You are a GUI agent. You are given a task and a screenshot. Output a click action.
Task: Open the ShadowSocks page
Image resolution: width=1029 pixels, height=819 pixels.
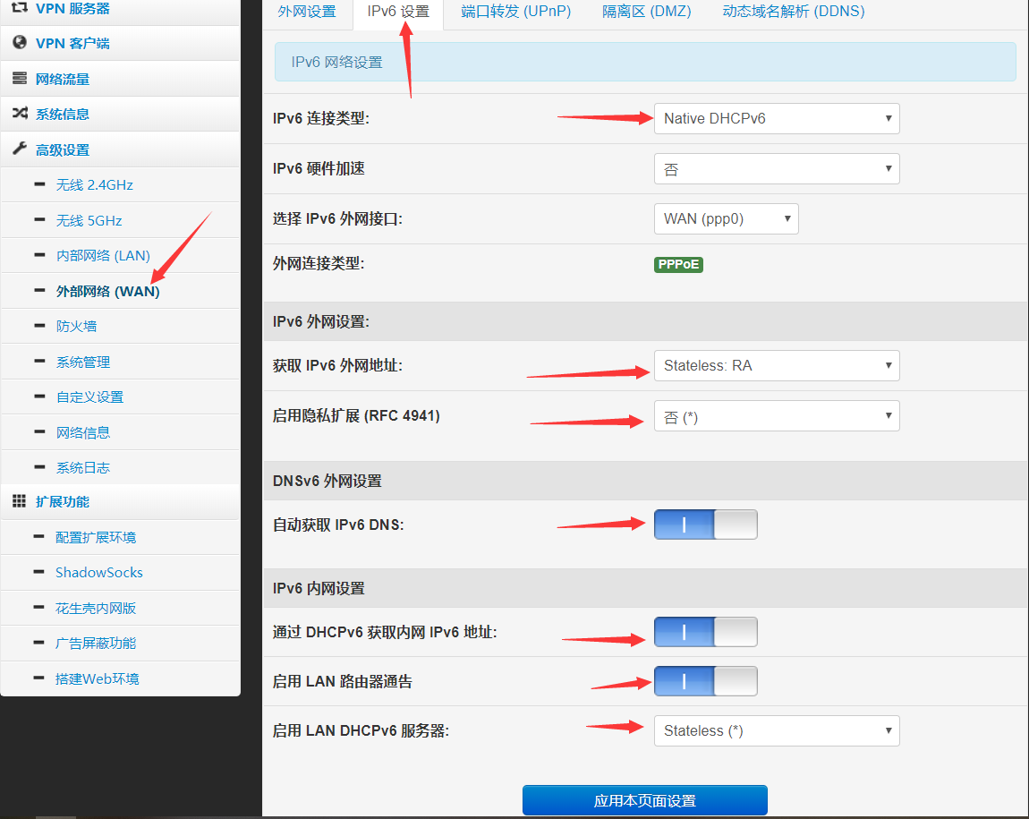(99, 572)
